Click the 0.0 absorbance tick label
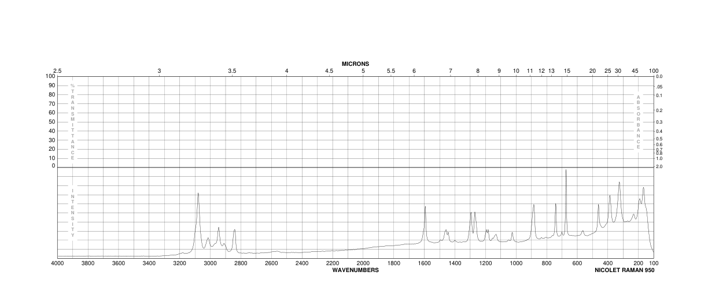The image size is (708, 305). [x=659, y=76]
